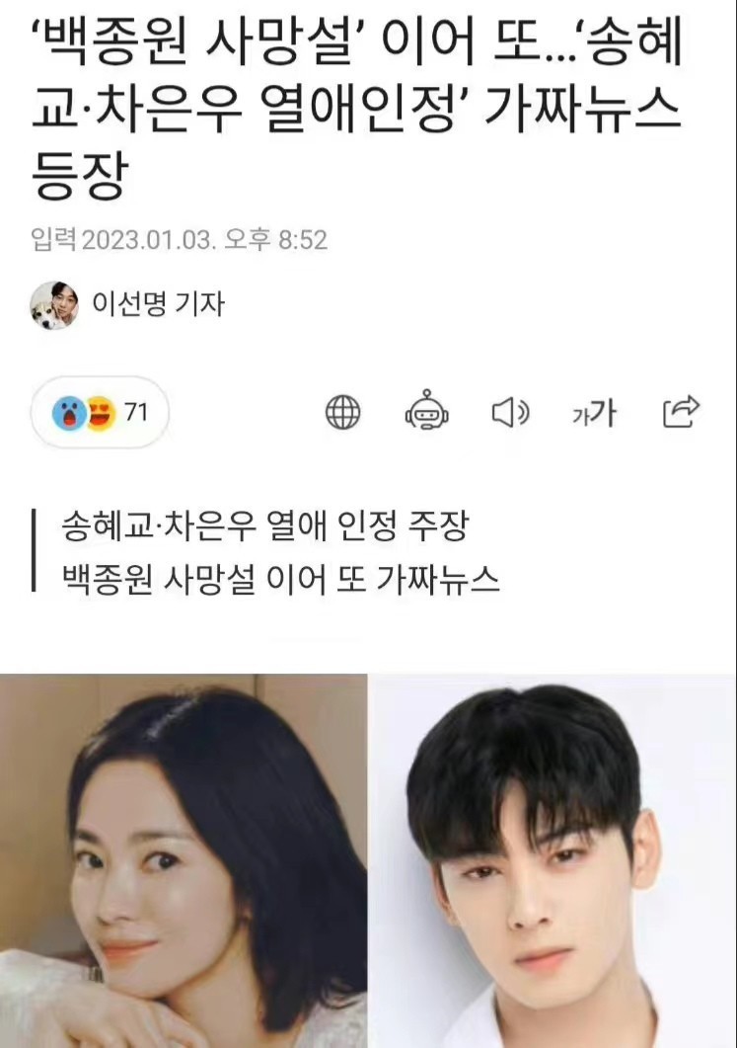Viewport: 737px width, 1048px height.
Task: Click the 입력 2023.01.03 timestamp
Action: point(179,240)
